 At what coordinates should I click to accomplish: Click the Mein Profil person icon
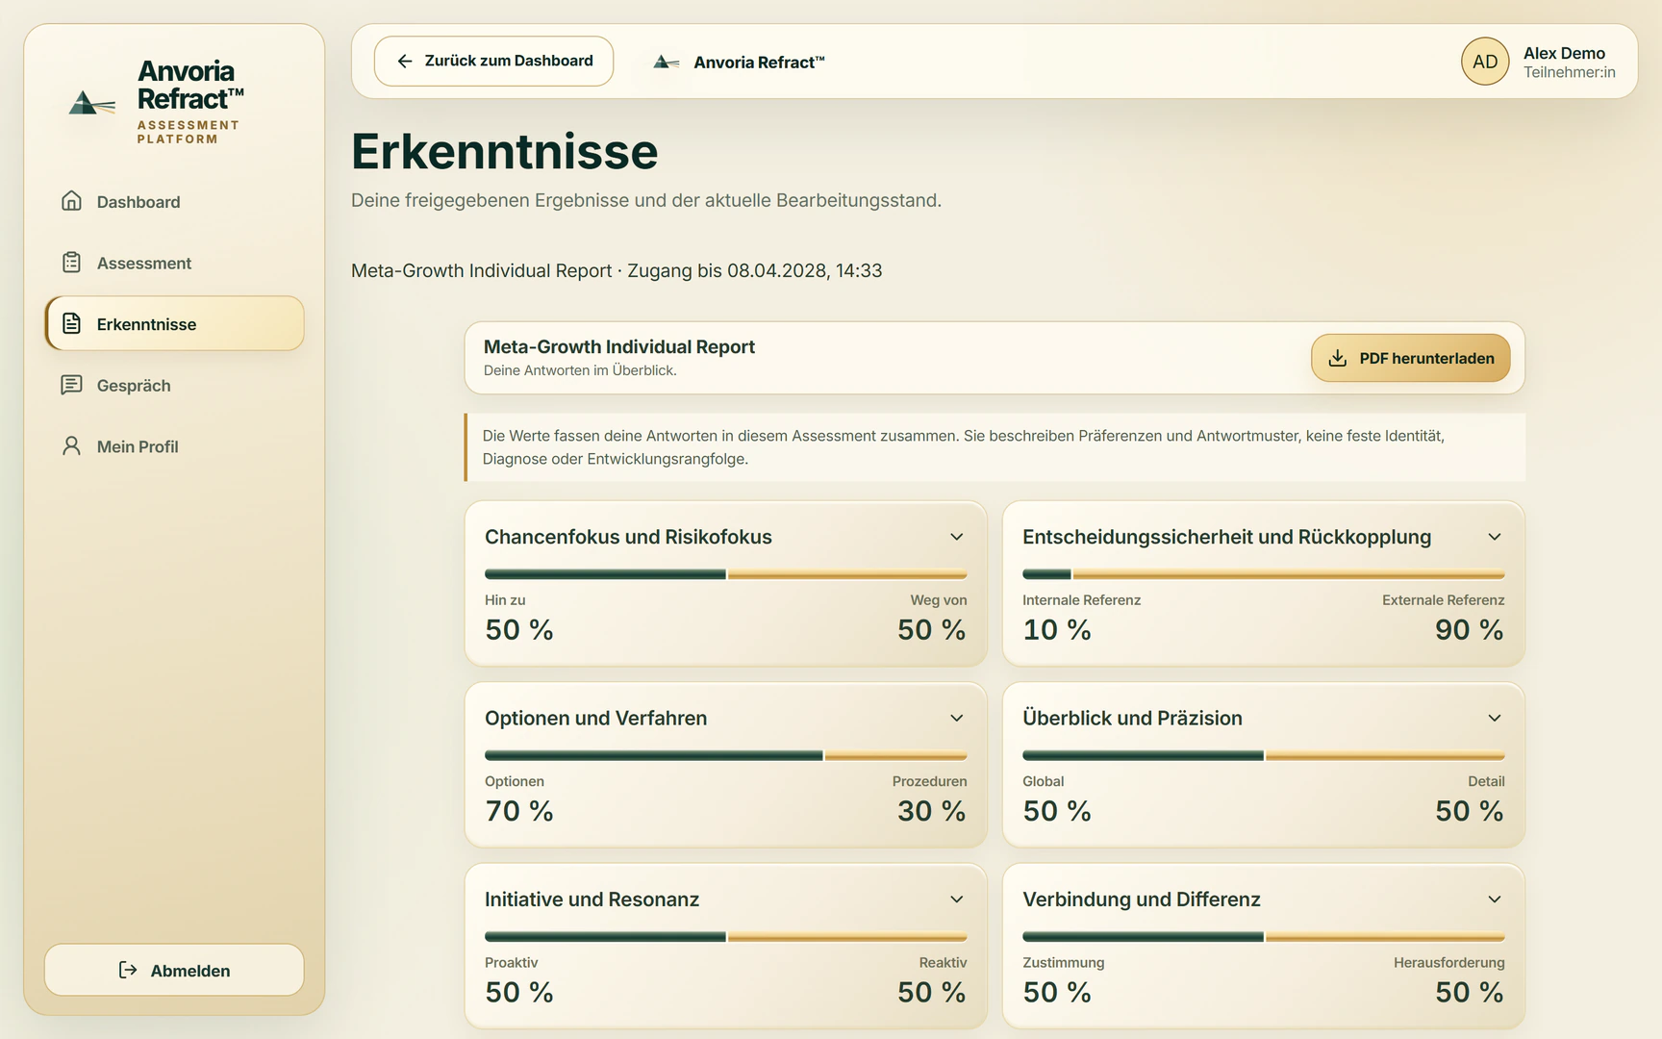(71, 446)
